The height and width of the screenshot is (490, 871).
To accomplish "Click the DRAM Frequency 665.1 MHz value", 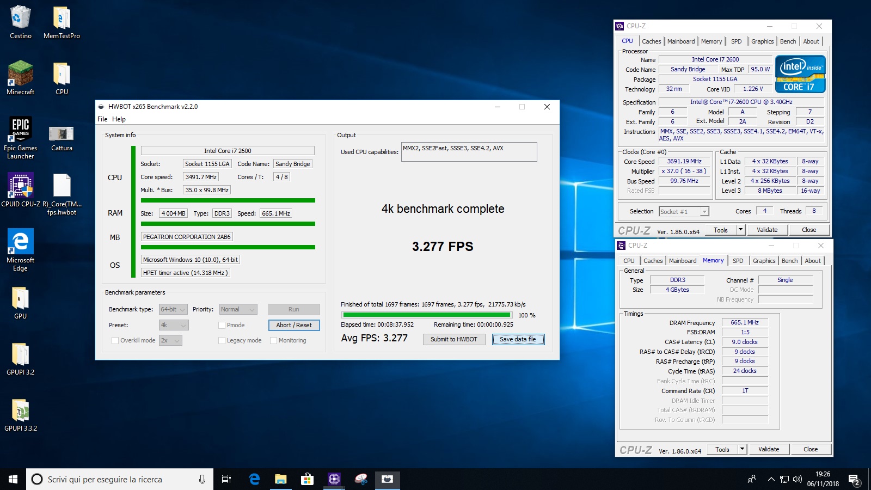I will [x=745, y=322].
